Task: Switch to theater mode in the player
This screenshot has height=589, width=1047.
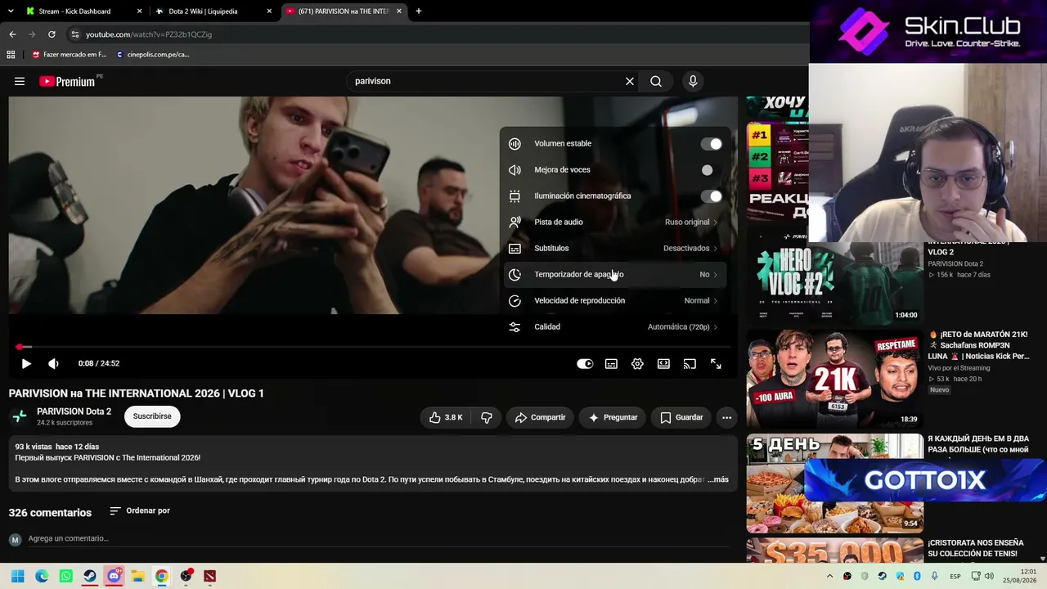Action: pyautogui.click(x=663, y=364)
